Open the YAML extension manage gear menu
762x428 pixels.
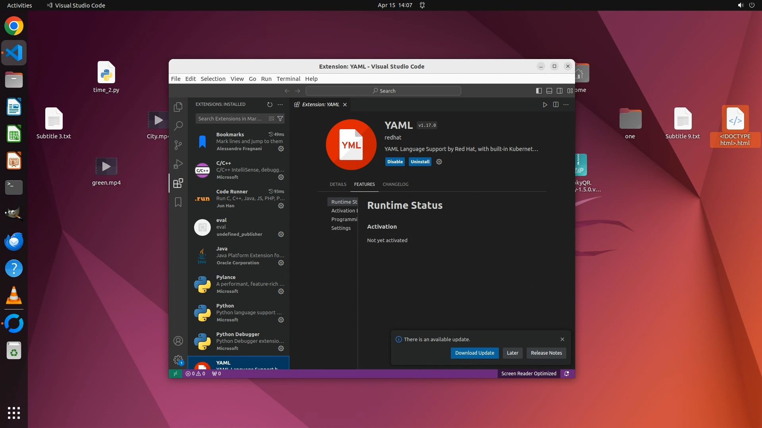439,162
